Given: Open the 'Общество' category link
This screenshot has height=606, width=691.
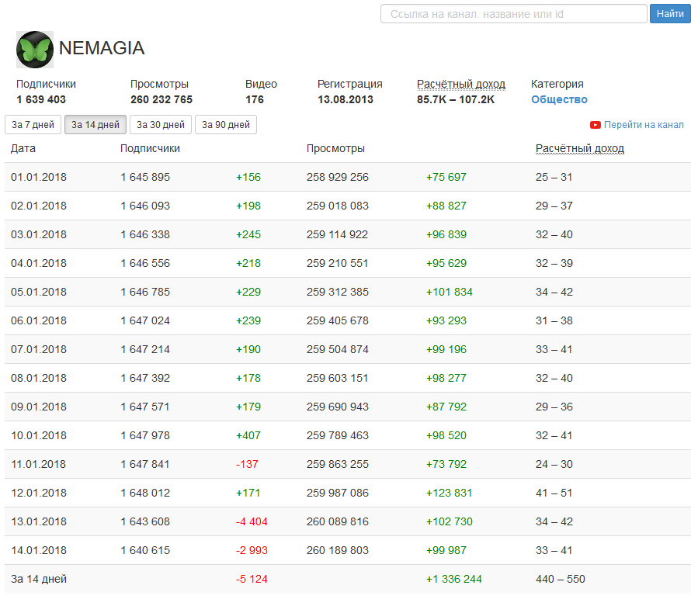Looking at the screenshot, I should click(559, 99).
